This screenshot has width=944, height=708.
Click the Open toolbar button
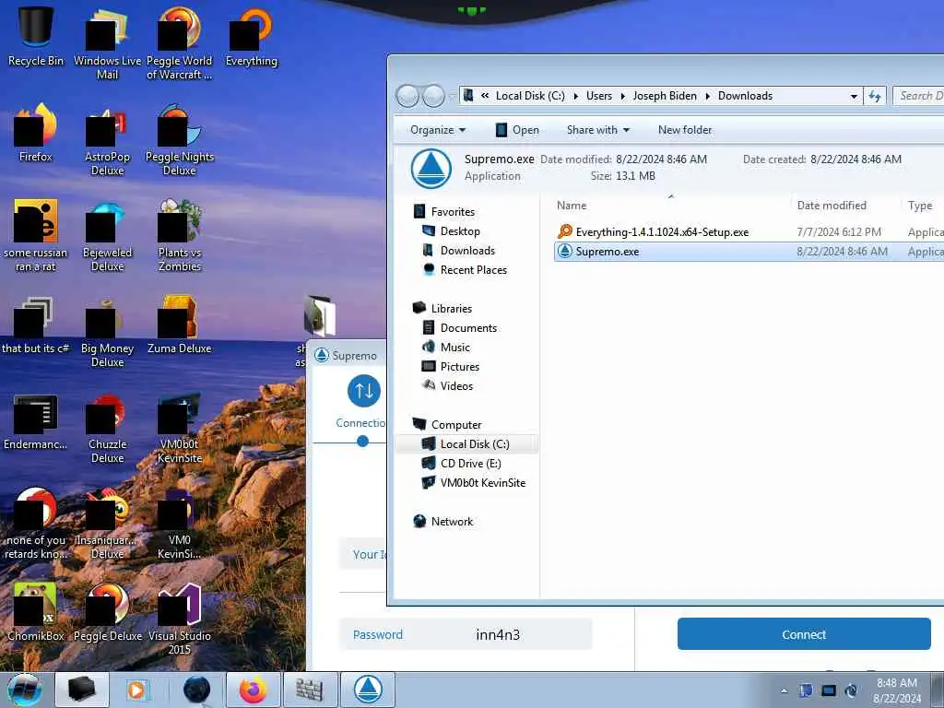tap(517, 129)
